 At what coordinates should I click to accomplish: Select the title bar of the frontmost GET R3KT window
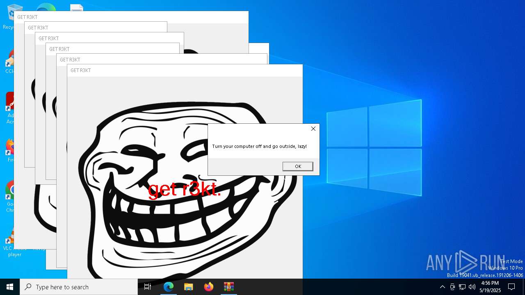pos(185,70)
